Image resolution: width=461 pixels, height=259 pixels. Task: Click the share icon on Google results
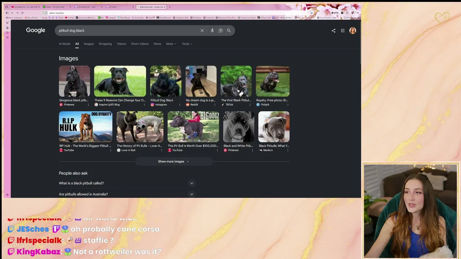[334, 31]
